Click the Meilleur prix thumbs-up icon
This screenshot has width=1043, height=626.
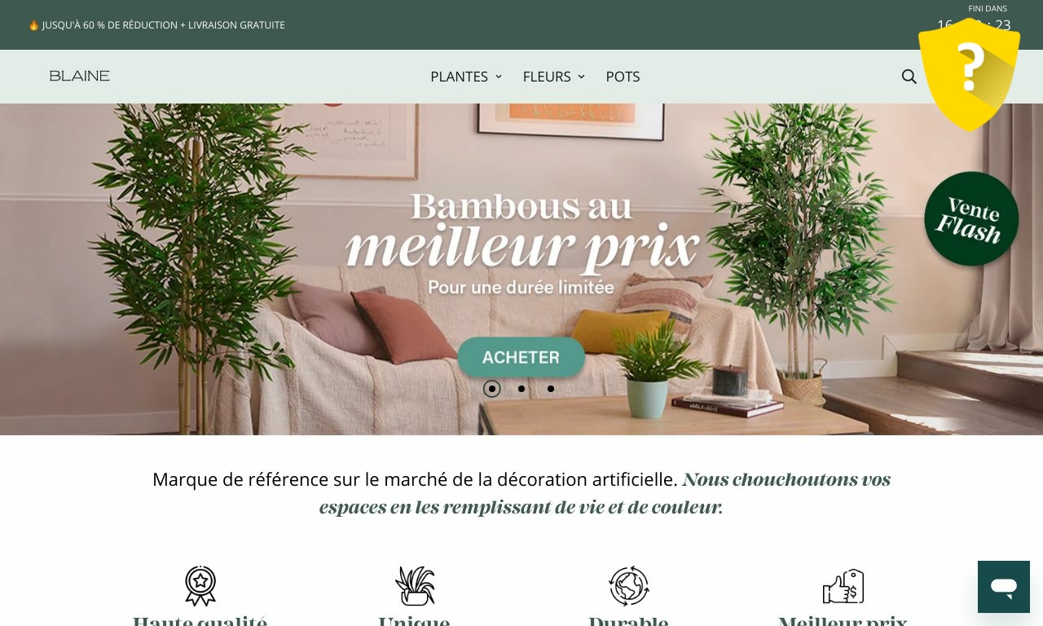(x=843, y=586)
